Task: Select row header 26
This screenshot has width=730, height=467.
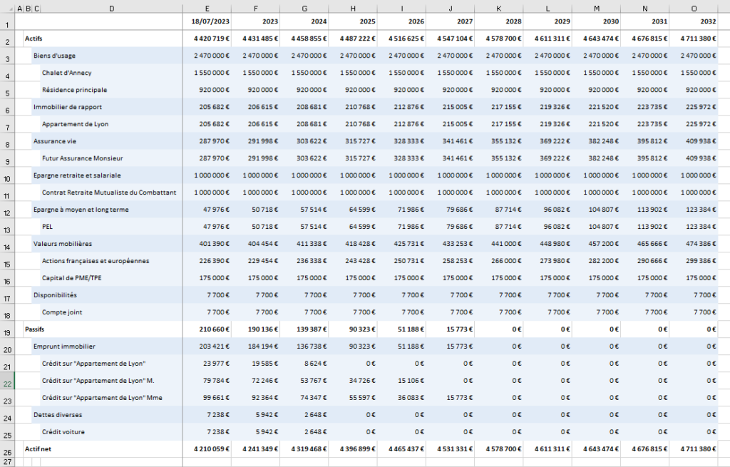Action: click(7, 451)
